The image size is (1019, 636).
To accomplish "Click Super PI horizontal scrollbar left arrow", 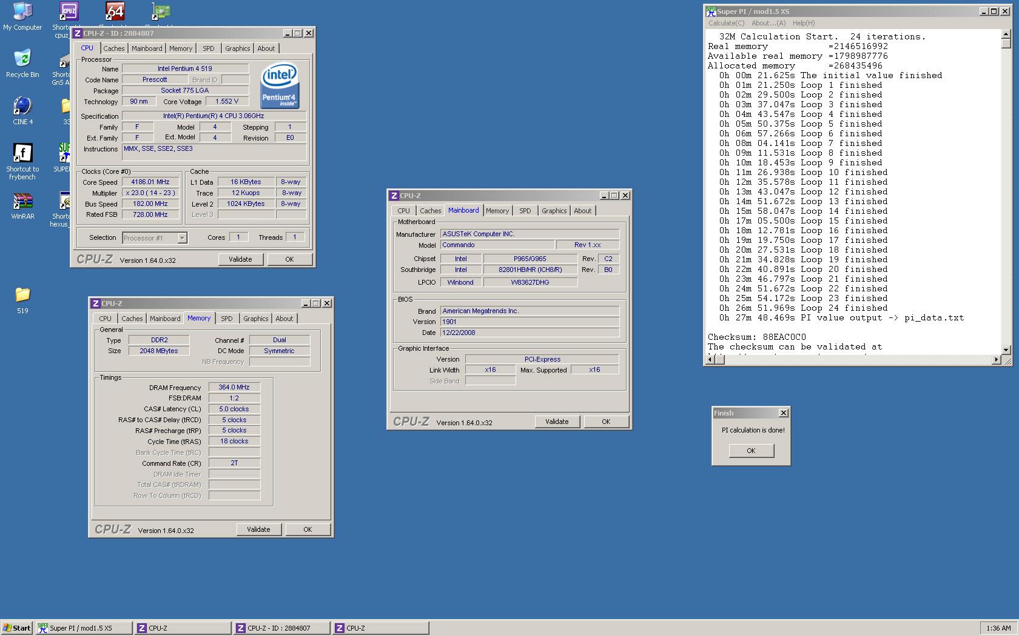I will point(710,360).
